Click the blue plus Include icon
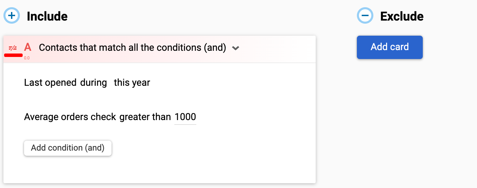 tap(12, 16)
